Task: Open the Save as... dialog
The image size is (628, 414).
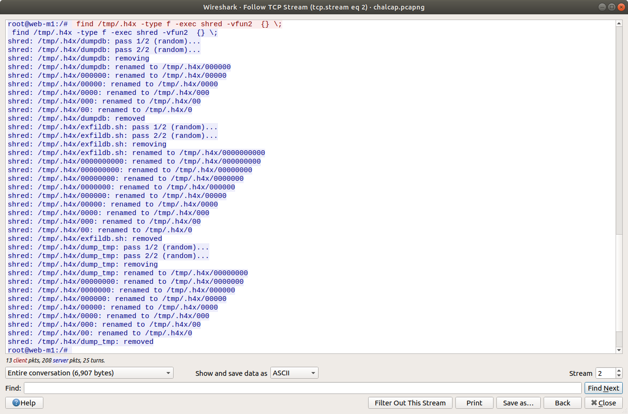Action: click(x=518, y=403)
